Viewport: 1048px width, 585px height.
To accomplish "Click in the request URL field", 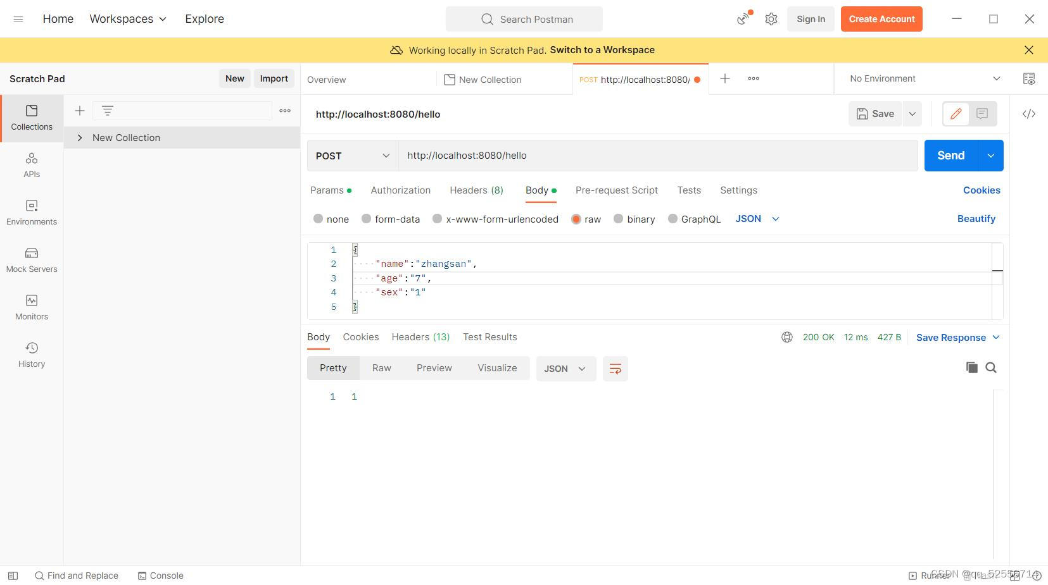I will coord(658,156).
